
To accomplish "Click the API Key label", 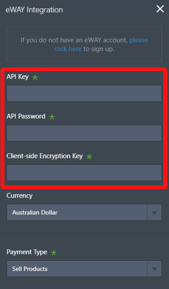I will point(18,77).
